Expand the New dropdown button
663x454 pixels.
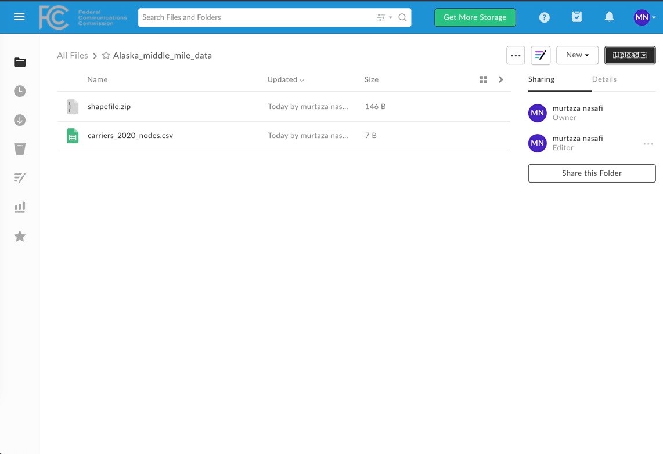(x=577, y=55)
